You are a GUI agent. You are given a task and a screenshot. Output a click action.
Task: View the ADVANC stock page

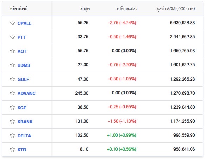pos(27,94)
